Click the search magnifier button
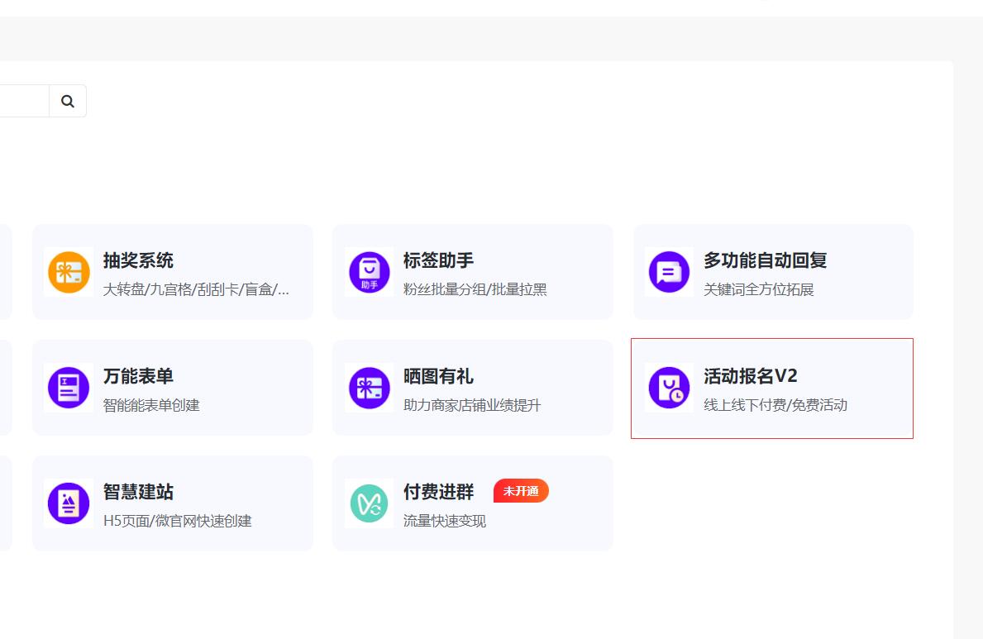The height and width of the screenshot is (639, 983). coord(68,101)
